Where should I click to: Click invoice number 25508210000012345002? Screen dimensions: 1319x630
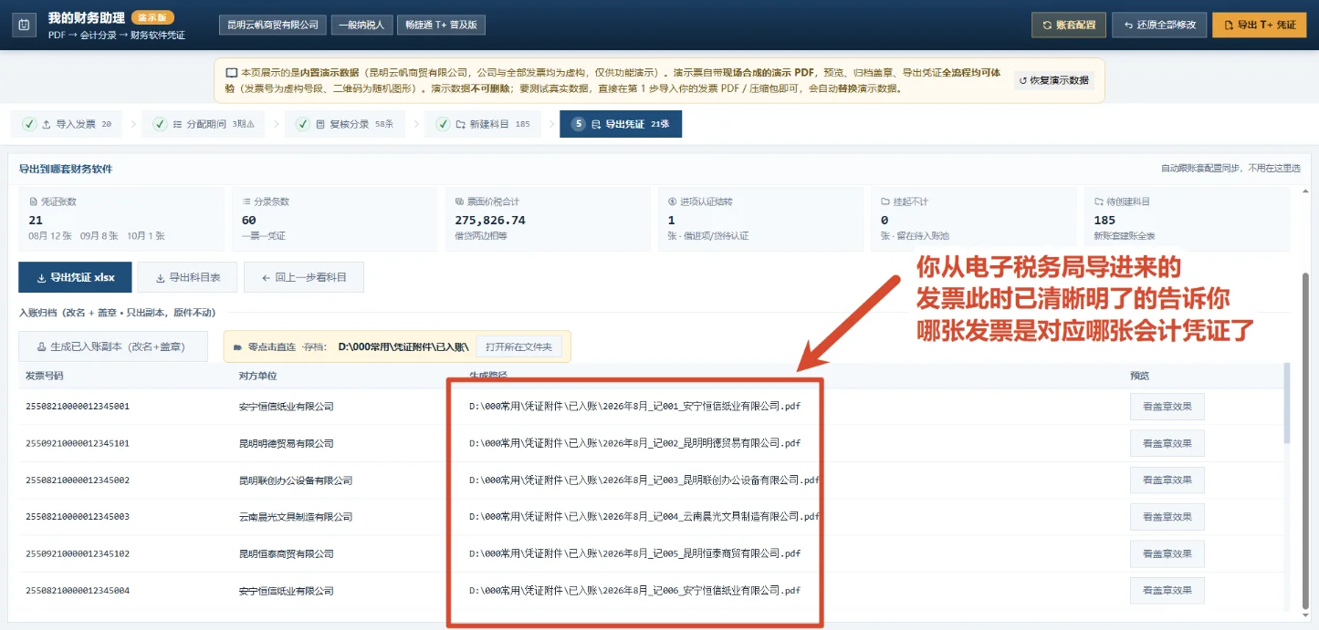(78, 480)
